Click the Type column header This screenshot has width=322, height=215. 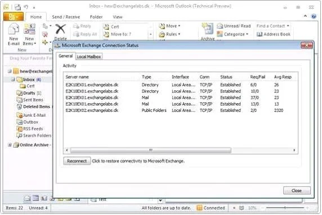click(146, 77)
